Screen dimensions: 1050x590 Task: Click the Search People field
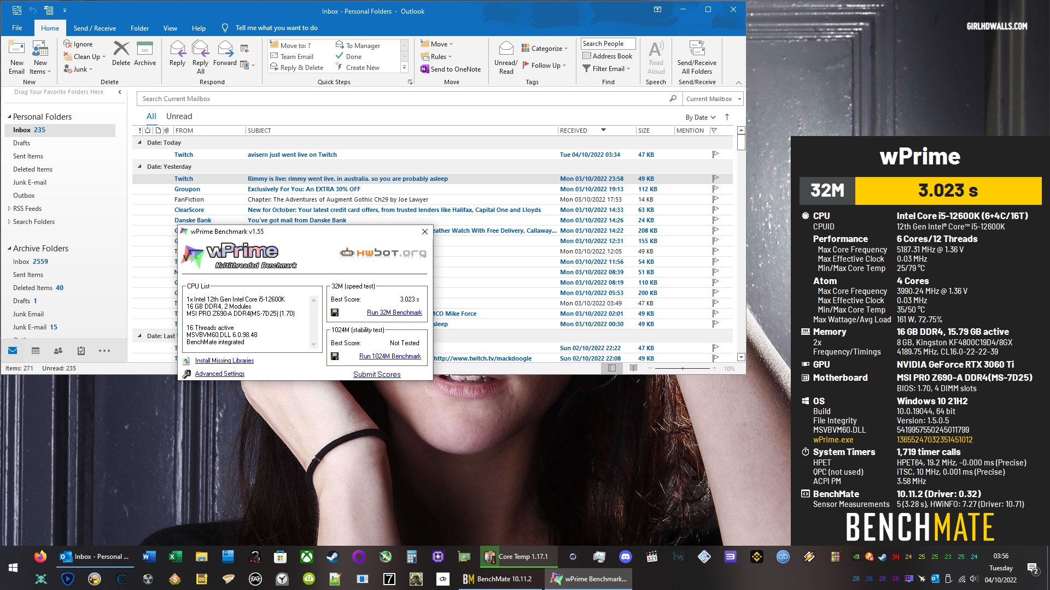coord(608,44)
